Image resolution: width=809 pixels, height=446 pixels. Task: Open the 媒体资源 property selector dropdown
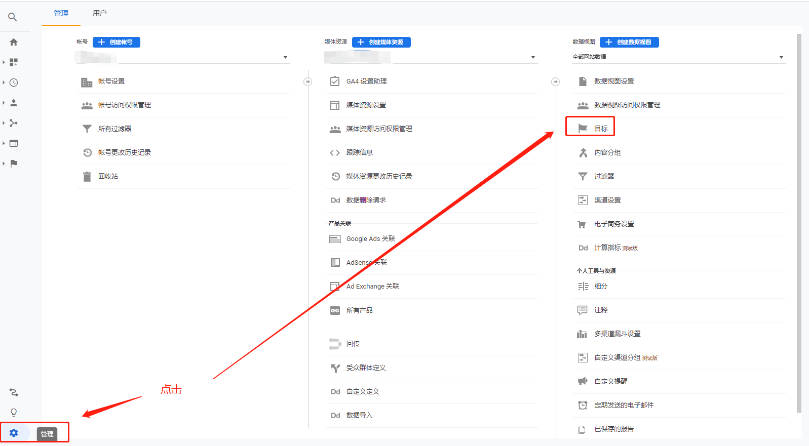[x=533, y=57]
